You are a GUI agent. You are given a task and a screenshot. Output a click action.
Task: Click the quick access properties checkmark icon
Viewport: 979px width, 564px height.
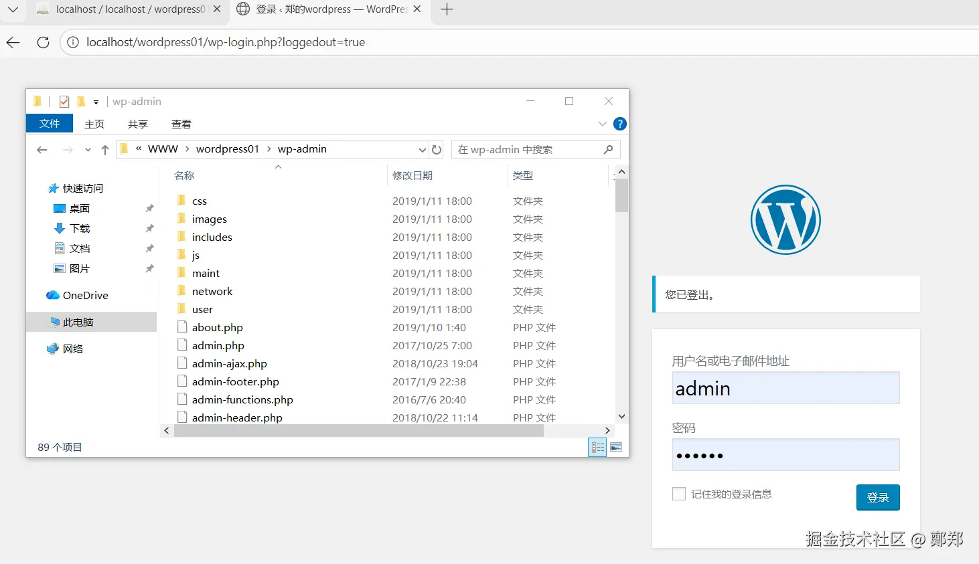[64, 102]
